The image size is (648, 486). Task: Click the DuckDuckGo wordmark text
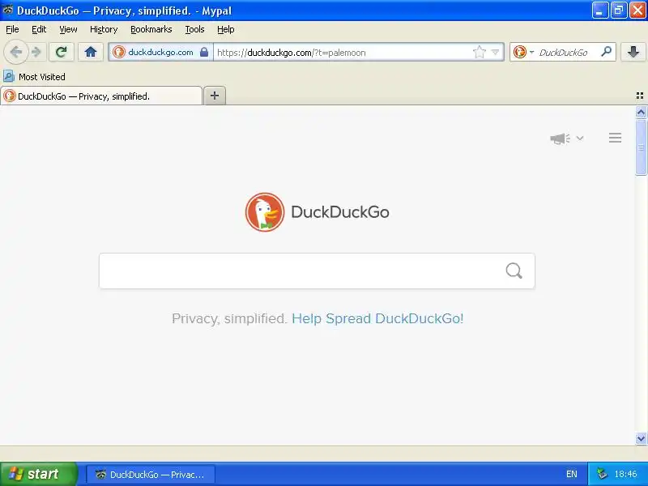pos(340,212)
